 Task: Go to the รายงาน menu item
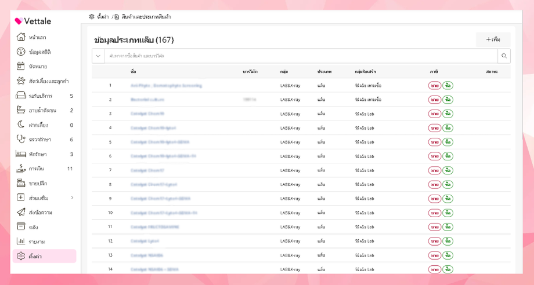(x=37, y=242)
